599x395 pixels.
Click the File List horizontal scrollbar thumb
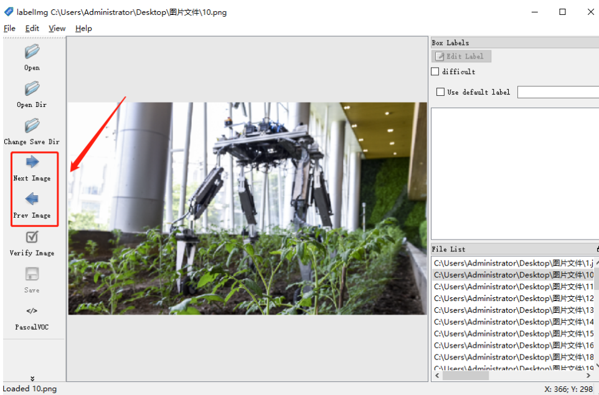pyautogui.click(x=465, y=376)
